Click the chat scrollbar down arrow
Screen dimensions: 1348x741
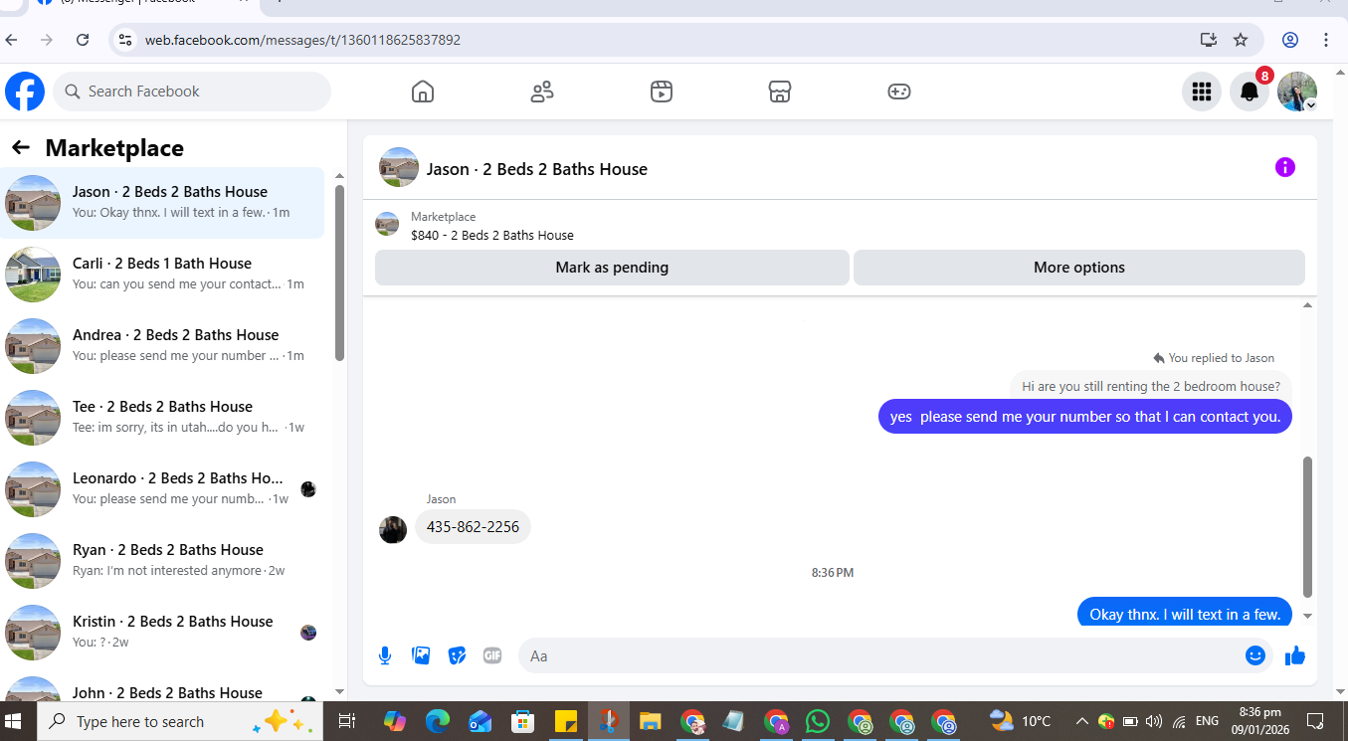(1308, 616)
